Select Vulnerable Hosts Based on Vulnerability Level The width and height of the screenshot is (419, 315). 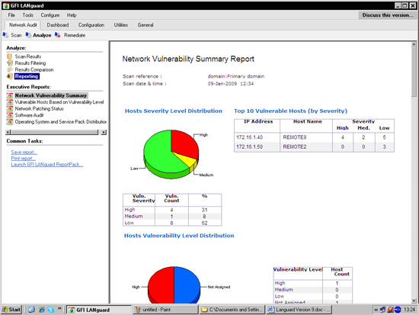click(x=59, y=102)
